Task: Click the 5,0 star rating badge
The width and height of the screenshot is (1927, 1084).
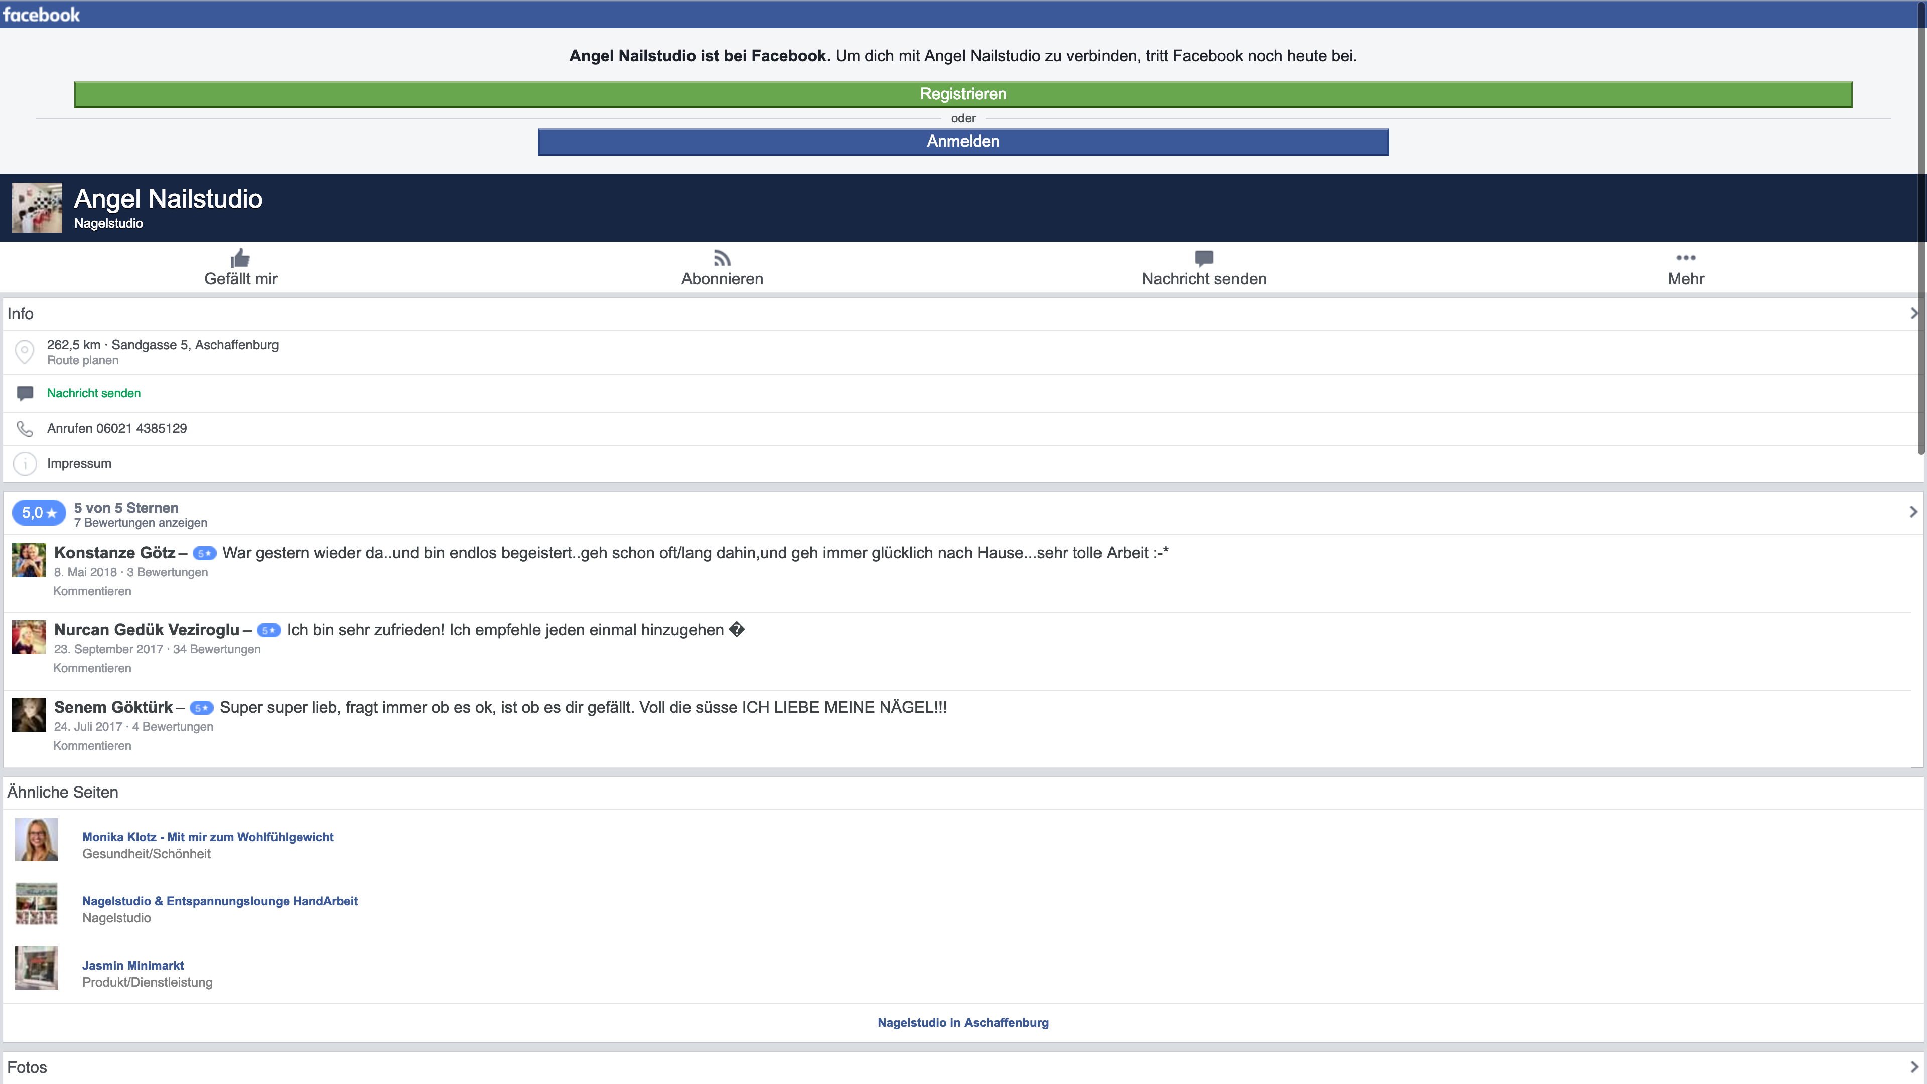Action: [x=39, y=513]
